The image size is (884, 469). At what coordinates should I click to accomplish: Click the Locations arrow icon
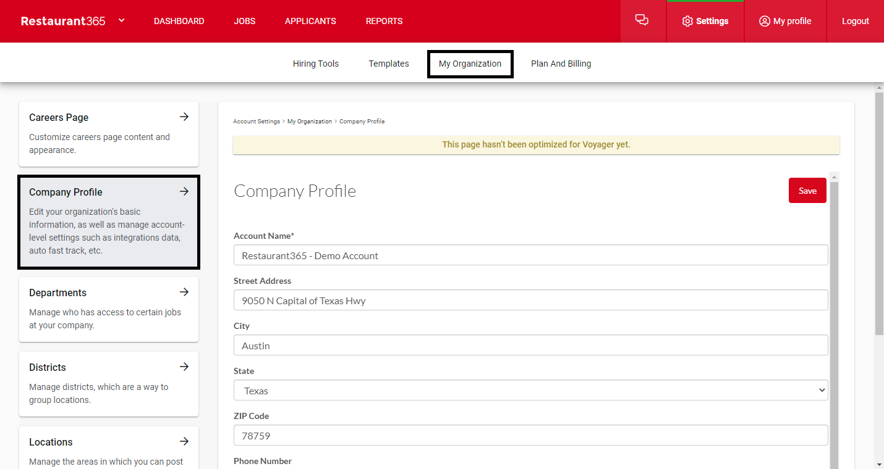(184, 441)
